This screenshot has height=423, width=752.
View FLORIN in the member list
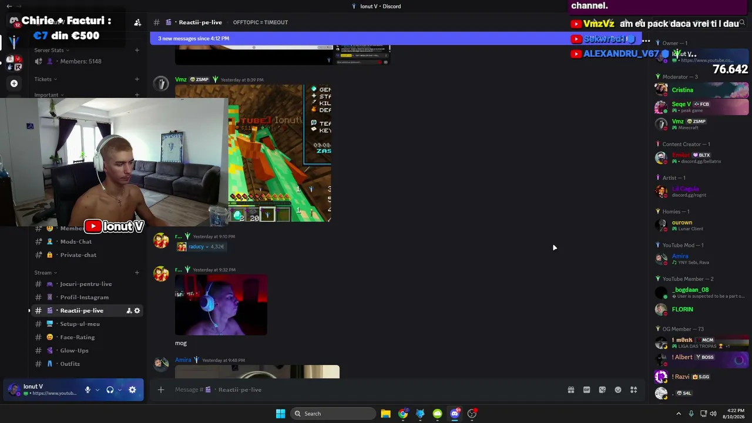(701, 310)
